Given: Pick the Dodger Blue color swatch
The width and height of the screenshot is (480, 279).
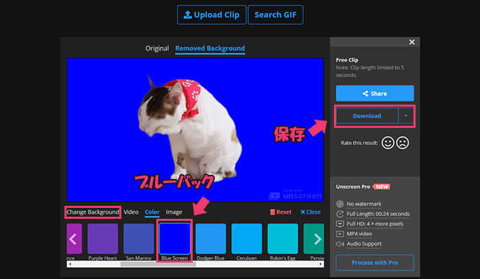Looking at the screenshot, I should [x=211, y=239].
